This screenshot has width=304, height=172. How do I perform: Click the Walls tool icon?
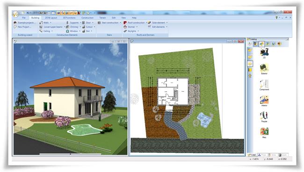click(41, 22)
